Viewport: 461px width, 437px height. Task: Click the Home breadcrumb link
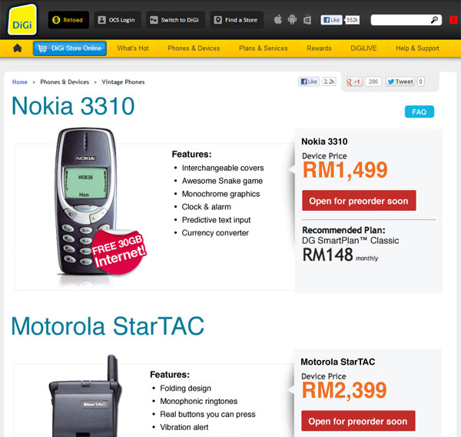20,82
